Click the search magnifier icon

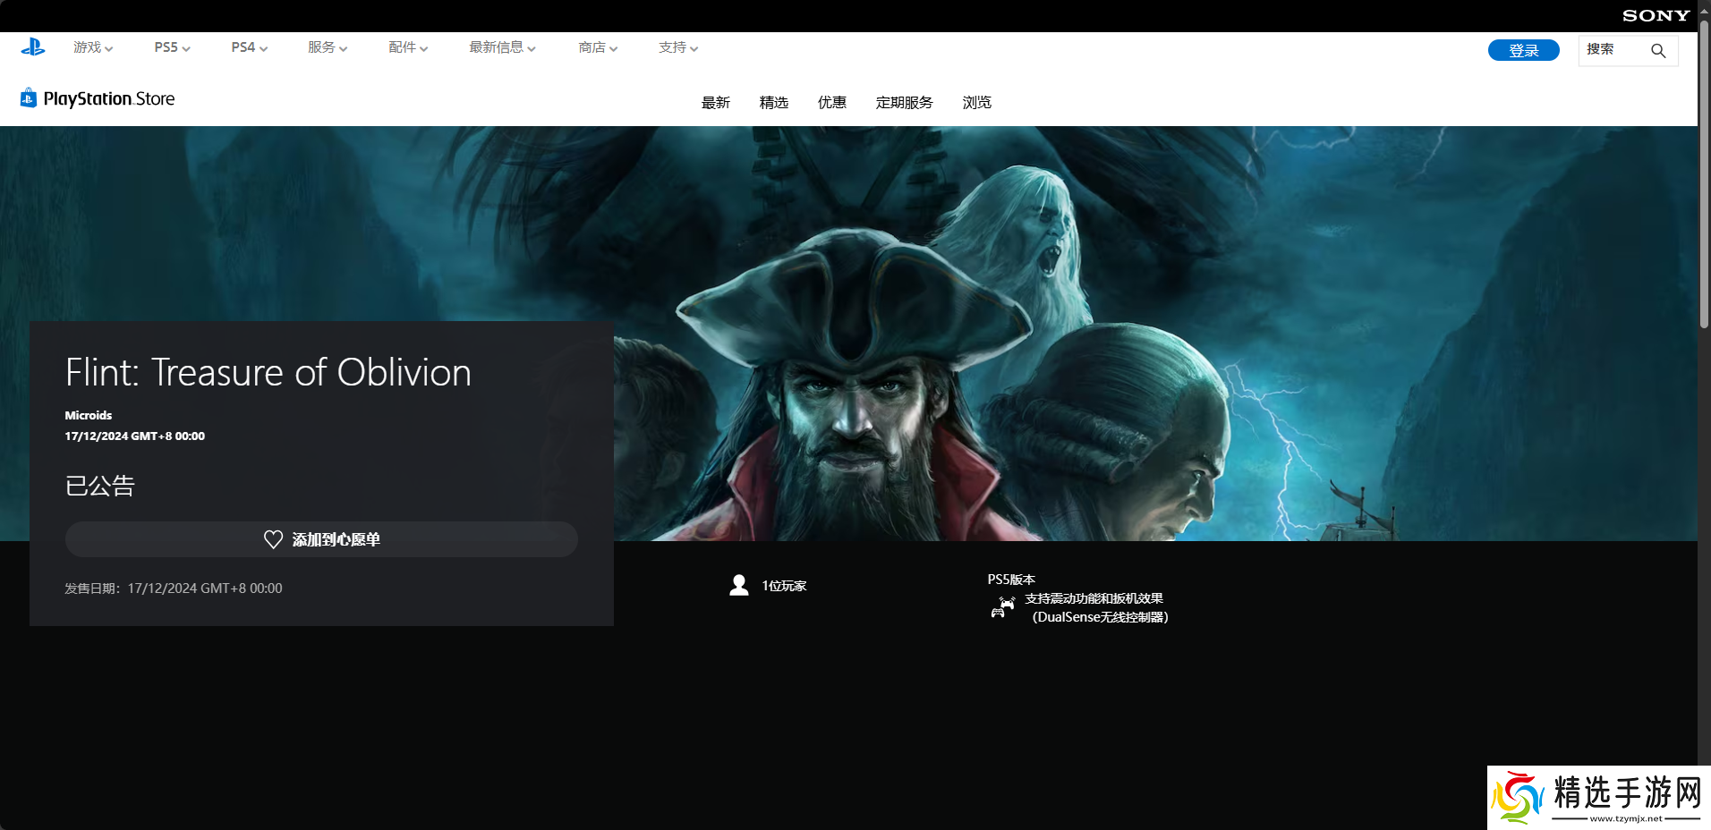point(1657,51)
